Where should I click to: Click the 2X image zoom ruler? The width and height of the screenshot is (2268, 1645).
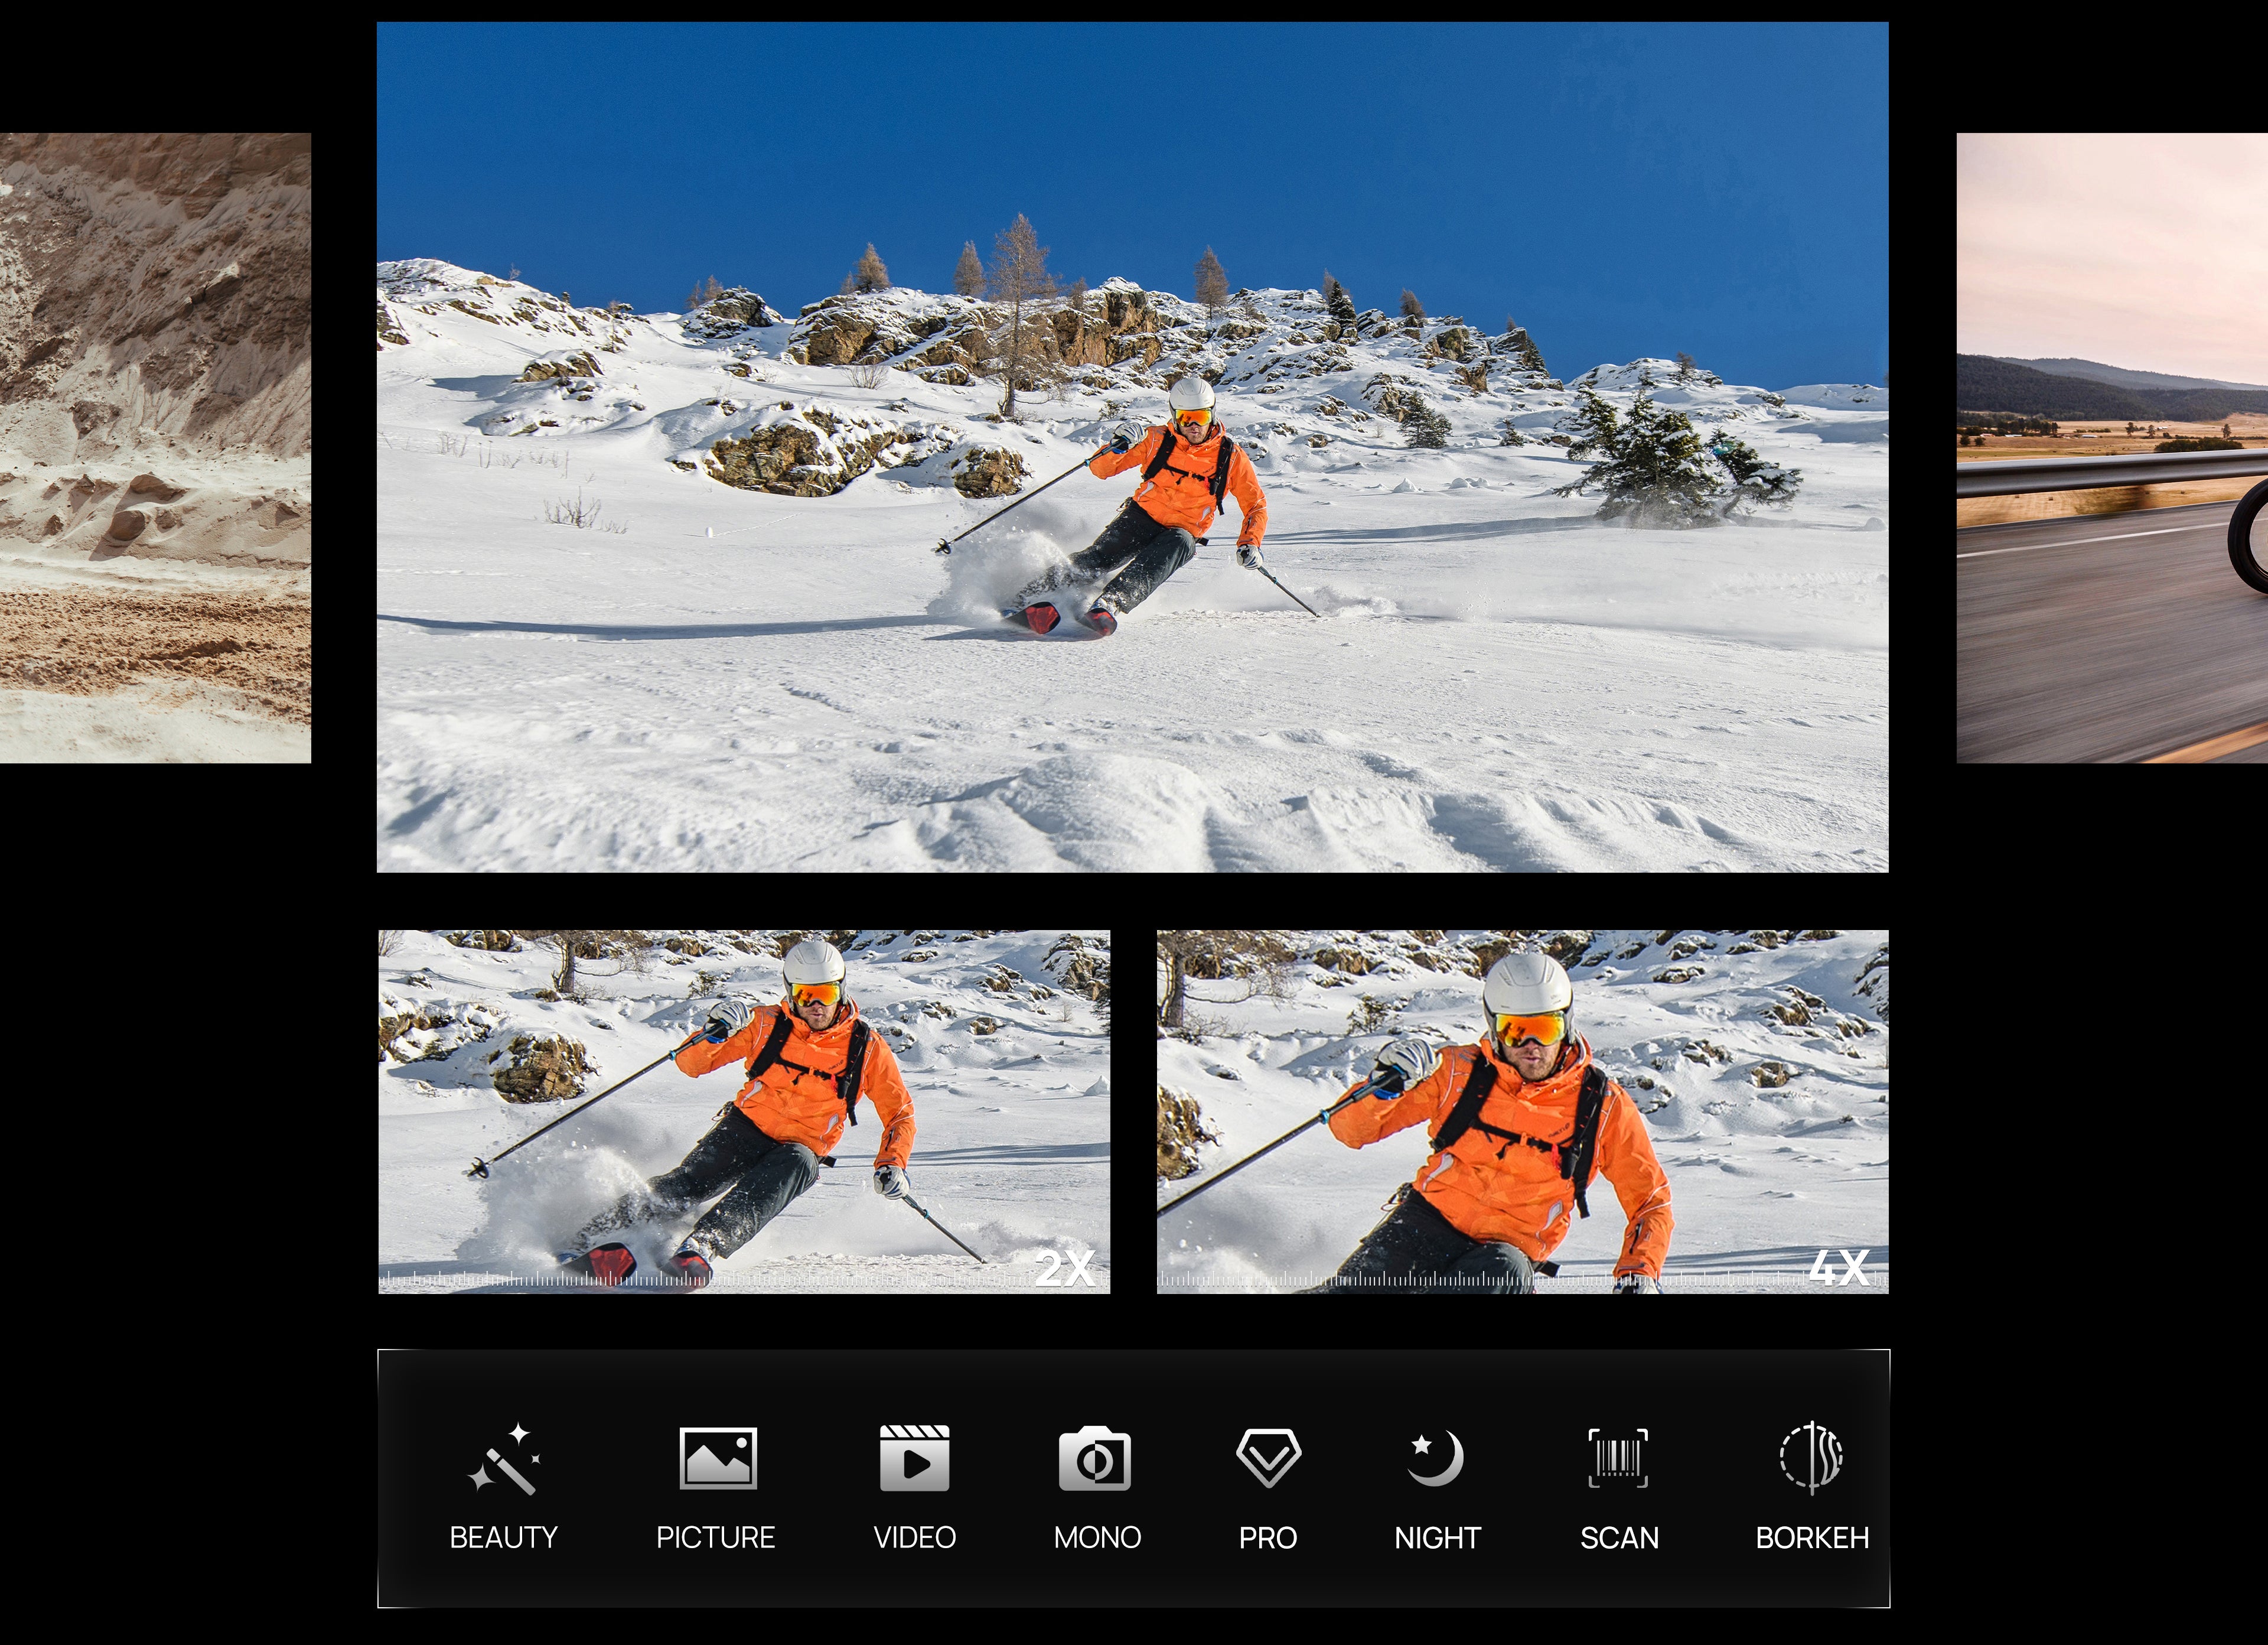(x=700, y=1280)
